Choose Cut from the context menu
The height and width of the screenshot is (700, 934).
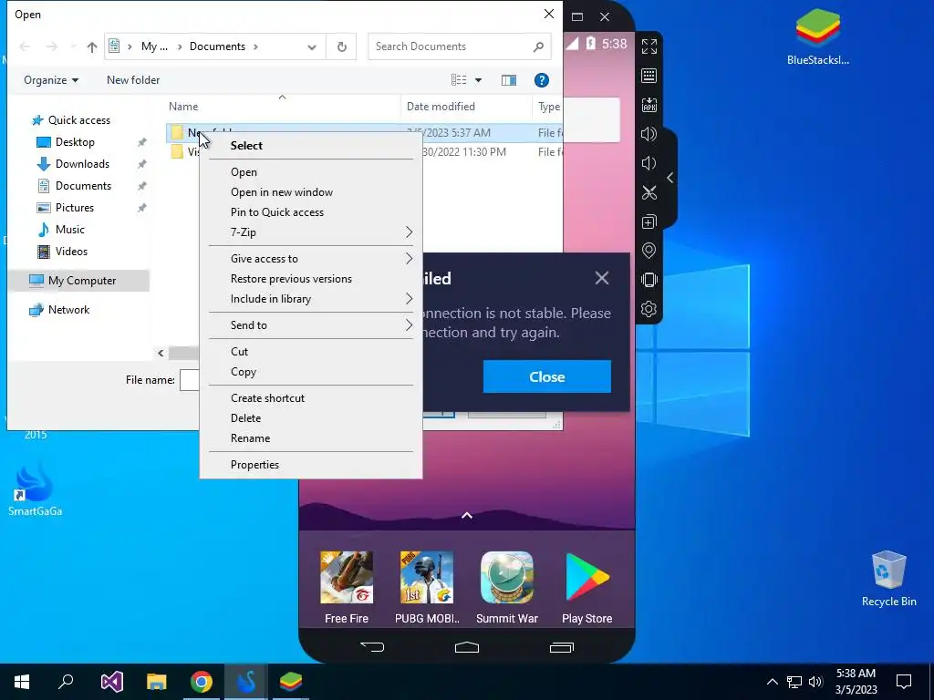tap(311, 352)
